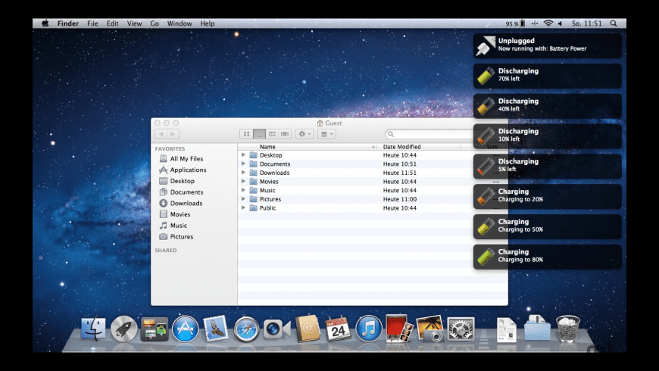The height and width of the screenshot is (371, 659).
Task: Click the Discharging 70% left notification
Action: point(547,76)
